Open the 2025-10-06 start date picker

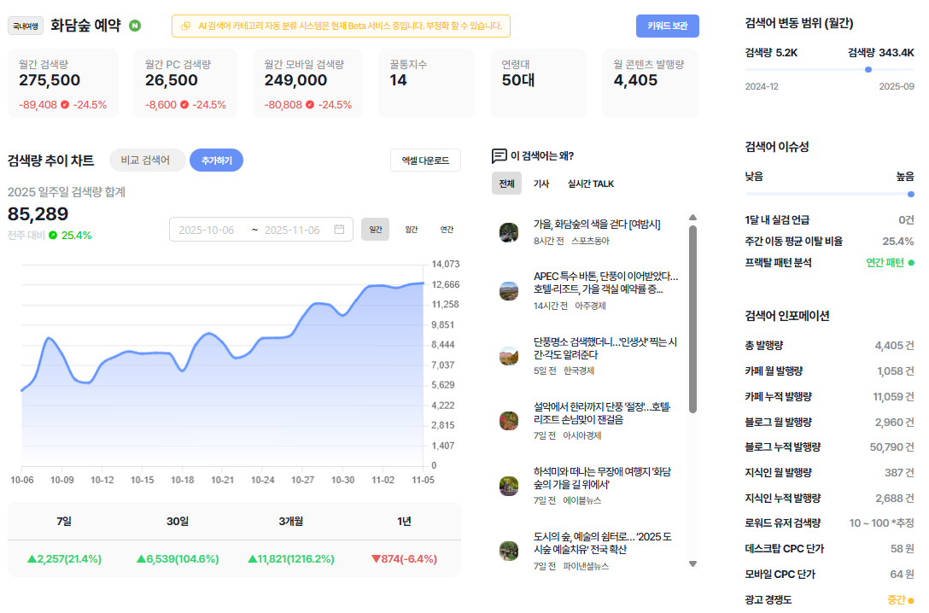[206, 230]
